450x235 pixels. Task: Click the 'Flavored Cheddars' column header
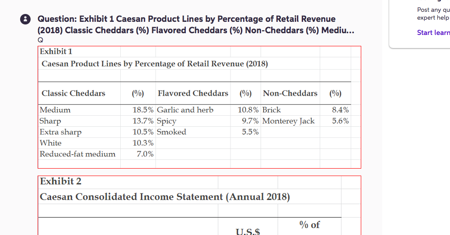(193, 93)
